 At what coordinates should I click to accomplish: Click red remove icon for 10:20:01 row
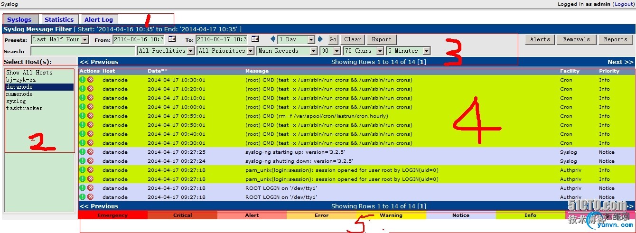(90, 89)
